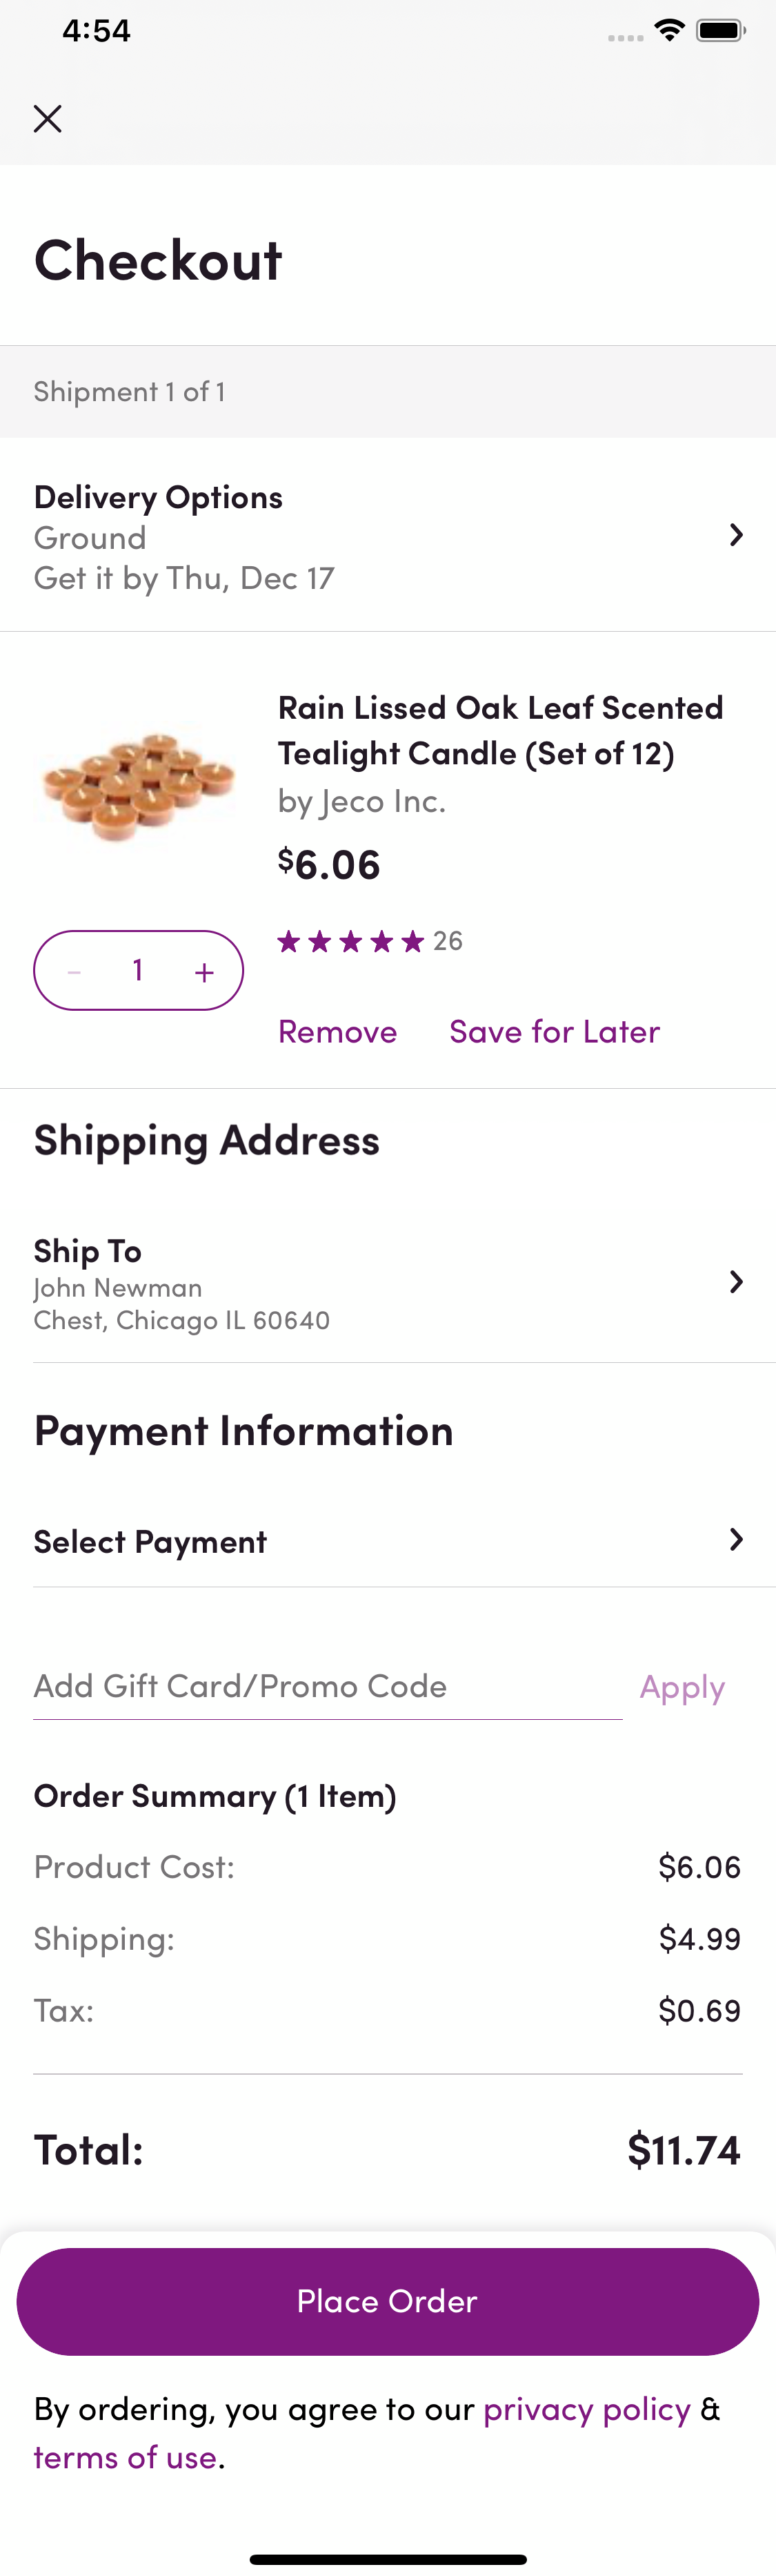The height and width of the screenshot is (2576, 776).
Task: Open Shipment 1 of 1 details
Action: [130, 391]
